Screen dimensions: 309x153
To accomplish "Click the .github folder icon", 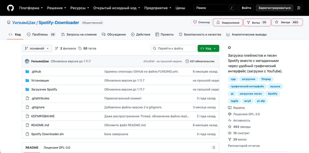I will (27, 72).
